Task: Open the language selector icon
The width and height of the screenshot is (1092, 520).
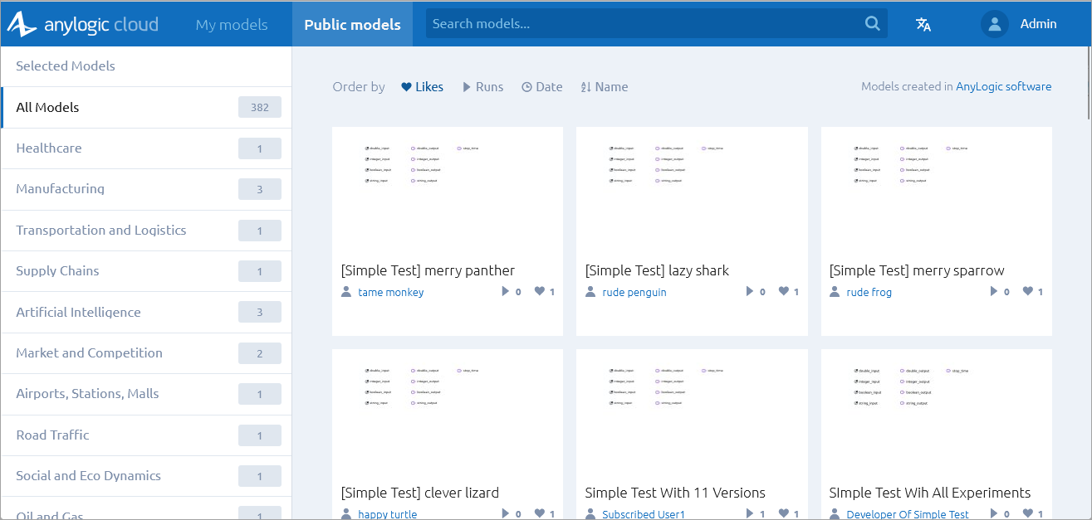Action: pos(923,24)
